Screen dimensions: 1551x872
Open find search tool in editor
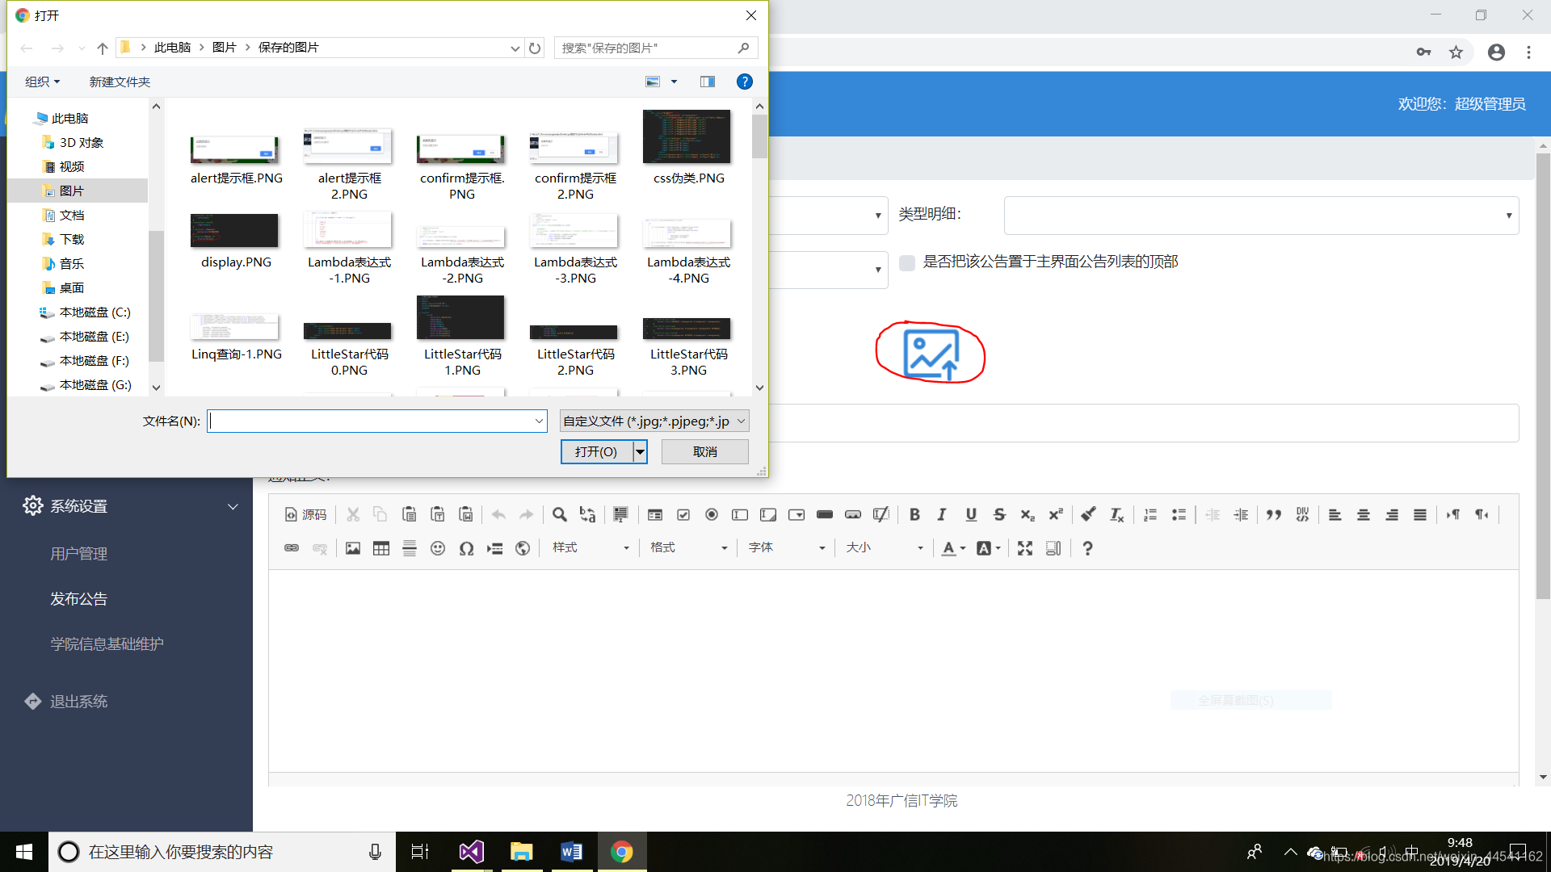point(559,515)
